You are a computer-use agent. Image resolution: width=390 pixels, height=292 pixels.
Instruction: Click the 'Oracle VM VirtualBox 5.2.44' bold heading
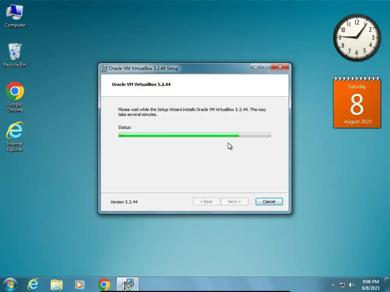pos(141,84)
